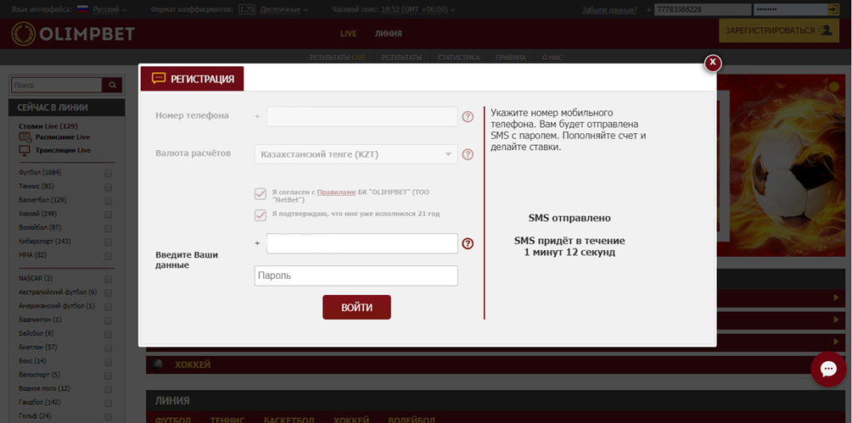Open the Водное поло (12) entry

click(x=45, y=389)
